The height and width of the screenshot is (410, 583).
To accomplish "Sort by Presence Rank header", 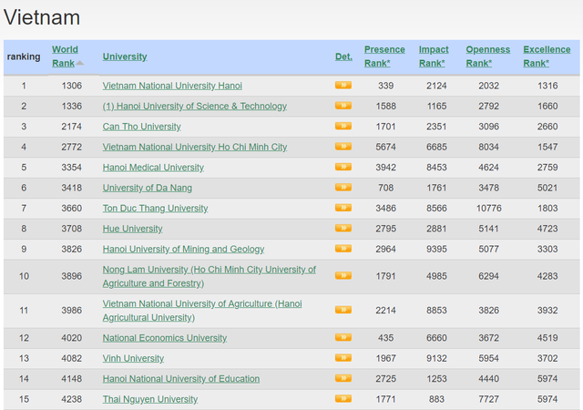I will coord(384,56).
